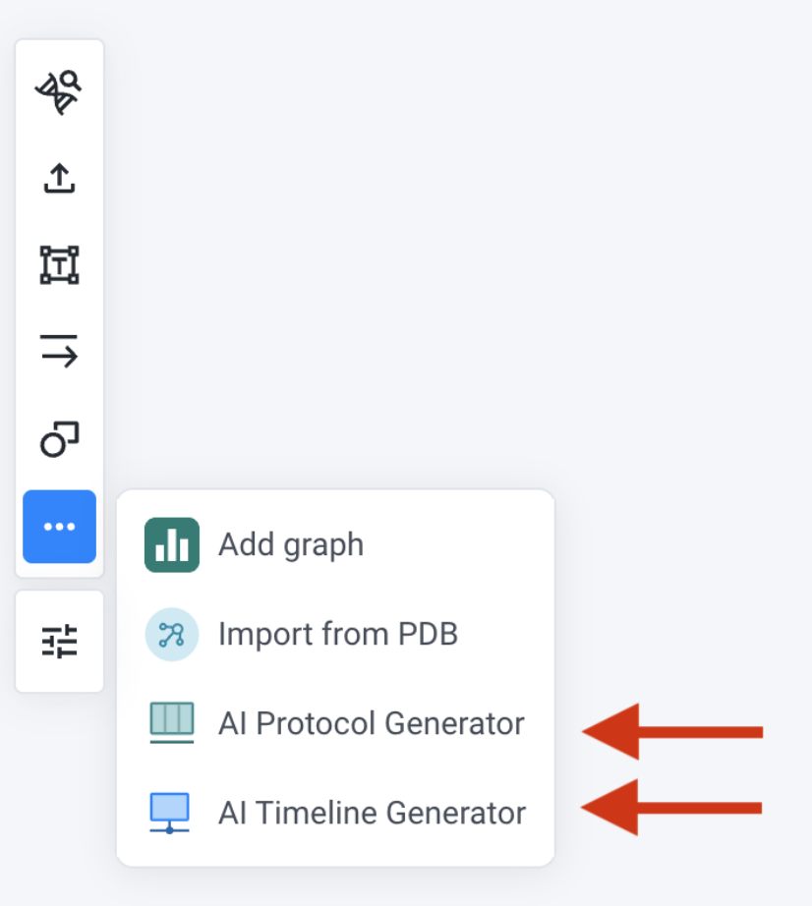
Task: Click the red arrow beside AI Protocol Generator
Action: click(x=672, y=731)
